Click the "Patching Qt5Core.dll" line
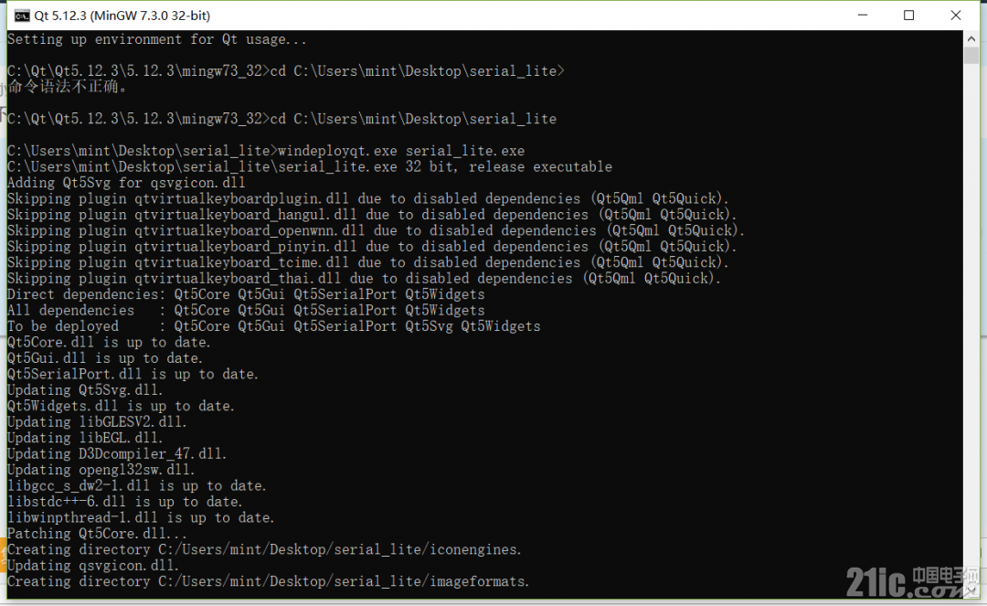 pyautogui.click(x=97, y=533)
